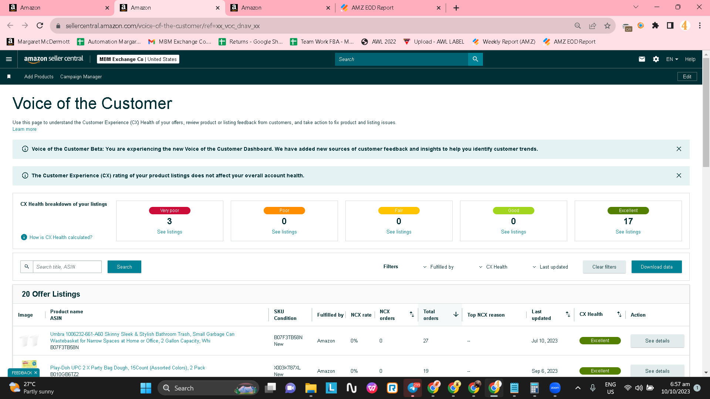Switch to the first Amazon browser tab
The width and height of the screenshot is (710, 399).
coord(59,8)
